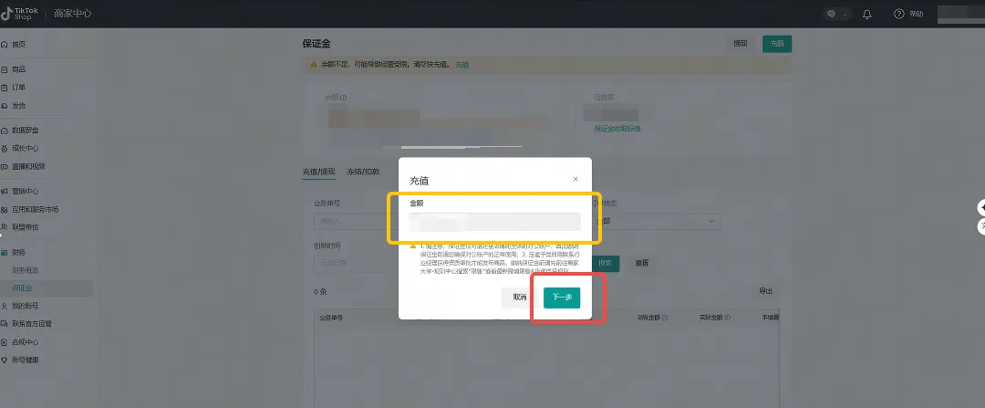985x408 pixels.
Task: Open the notification bell
Action: click(867, 14)
